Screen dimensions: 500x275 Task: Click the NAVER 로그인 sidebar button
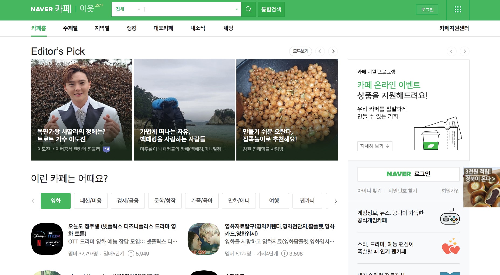click(408, 174)
